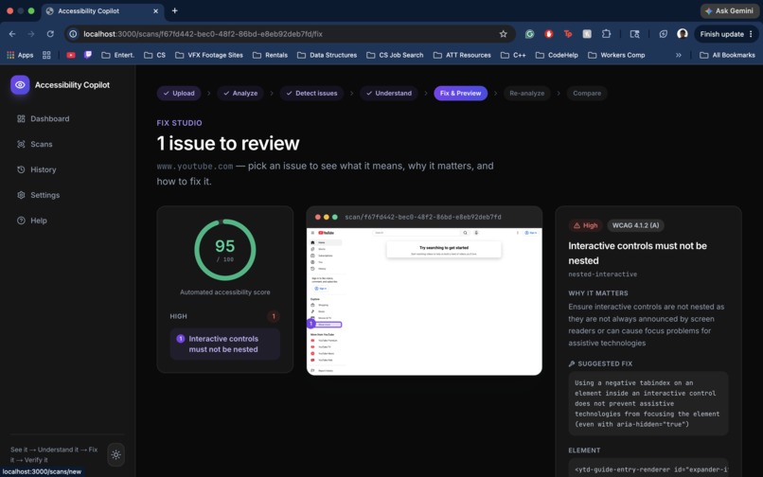Viewport: 763px width, 477px height.
Task: Open the Extensions puzzle icon
Action: [606, 34]
